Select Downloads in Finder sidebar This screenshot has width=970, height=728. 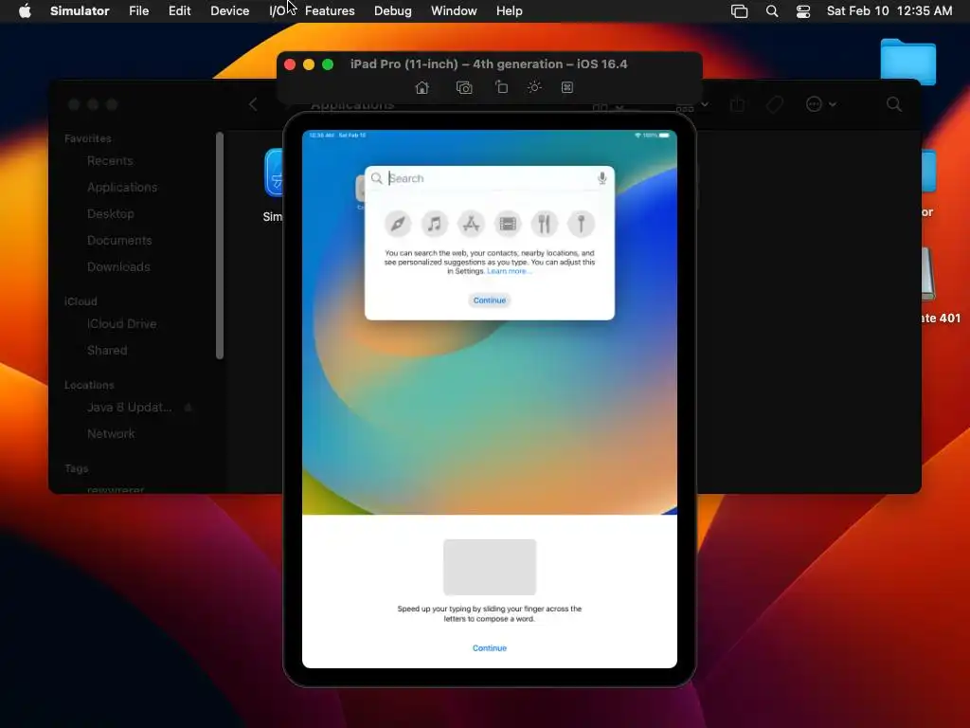(x=118, y=266)
